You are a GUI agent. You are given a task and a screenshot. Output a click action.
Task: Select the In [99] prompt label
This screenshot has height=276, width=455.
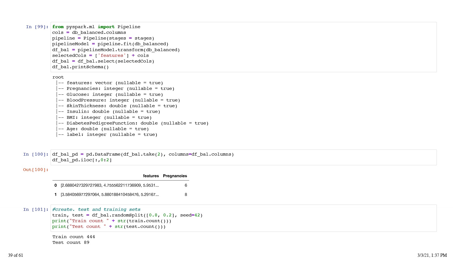tap(37, 27)
